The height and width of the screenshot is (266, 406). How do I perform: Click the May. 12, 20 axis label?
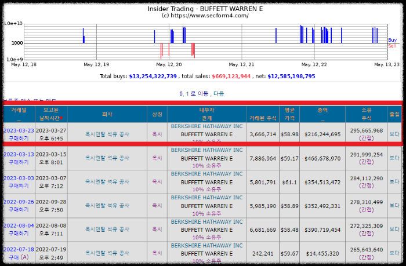tap(169, 64)
